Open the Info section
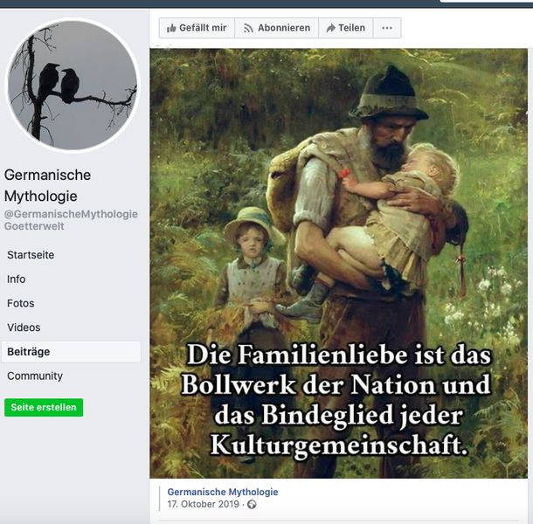The width and height of the screenshot is (533, 524). (x=16, y=279)
